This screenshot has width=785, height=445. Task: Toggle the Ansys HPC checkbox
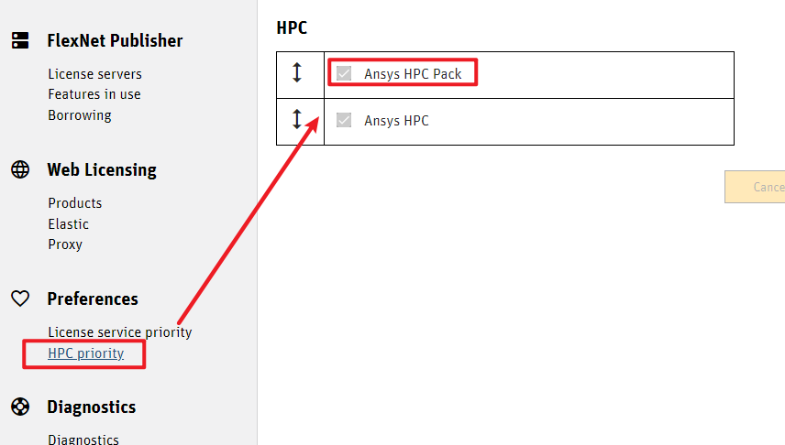(344, 120)
